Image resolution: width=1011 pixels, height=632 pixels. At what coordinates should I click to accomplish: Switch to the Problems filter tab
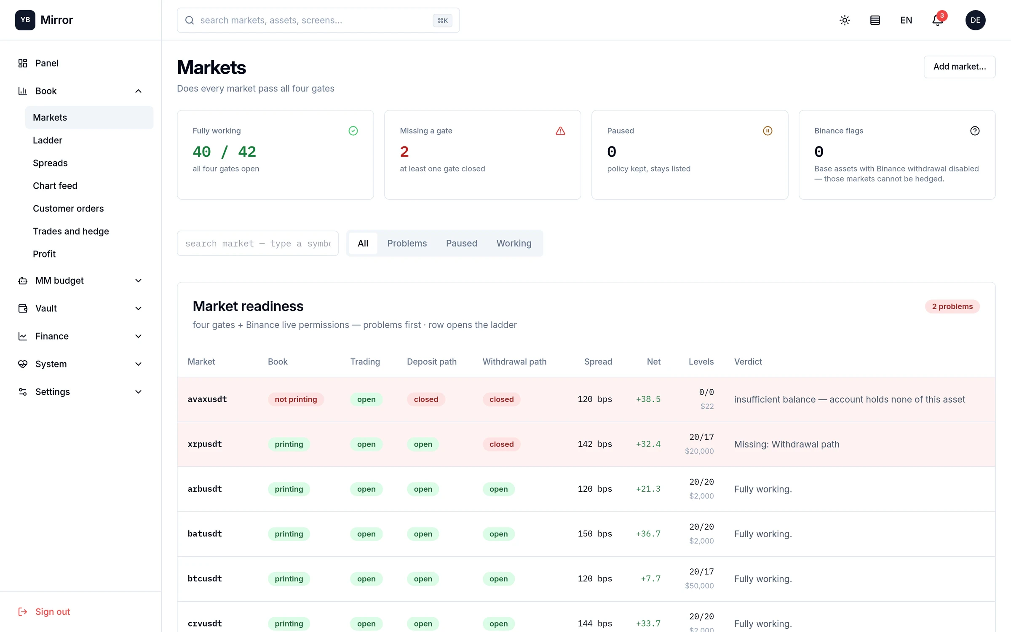tap(407, 244)
